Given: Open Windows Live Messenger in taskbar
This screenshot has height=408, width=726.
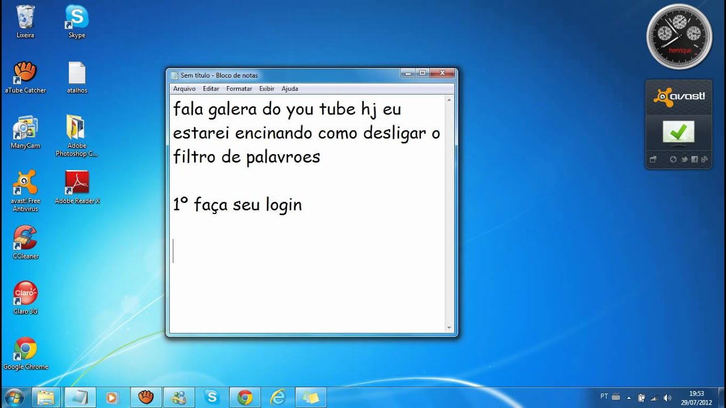Looking at the screenshot, I should pos(179,397).
